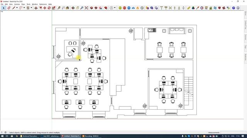Select the Zoom magnifier tool
Viewport: 247px width, 138px height.
(x=82, y=8)
